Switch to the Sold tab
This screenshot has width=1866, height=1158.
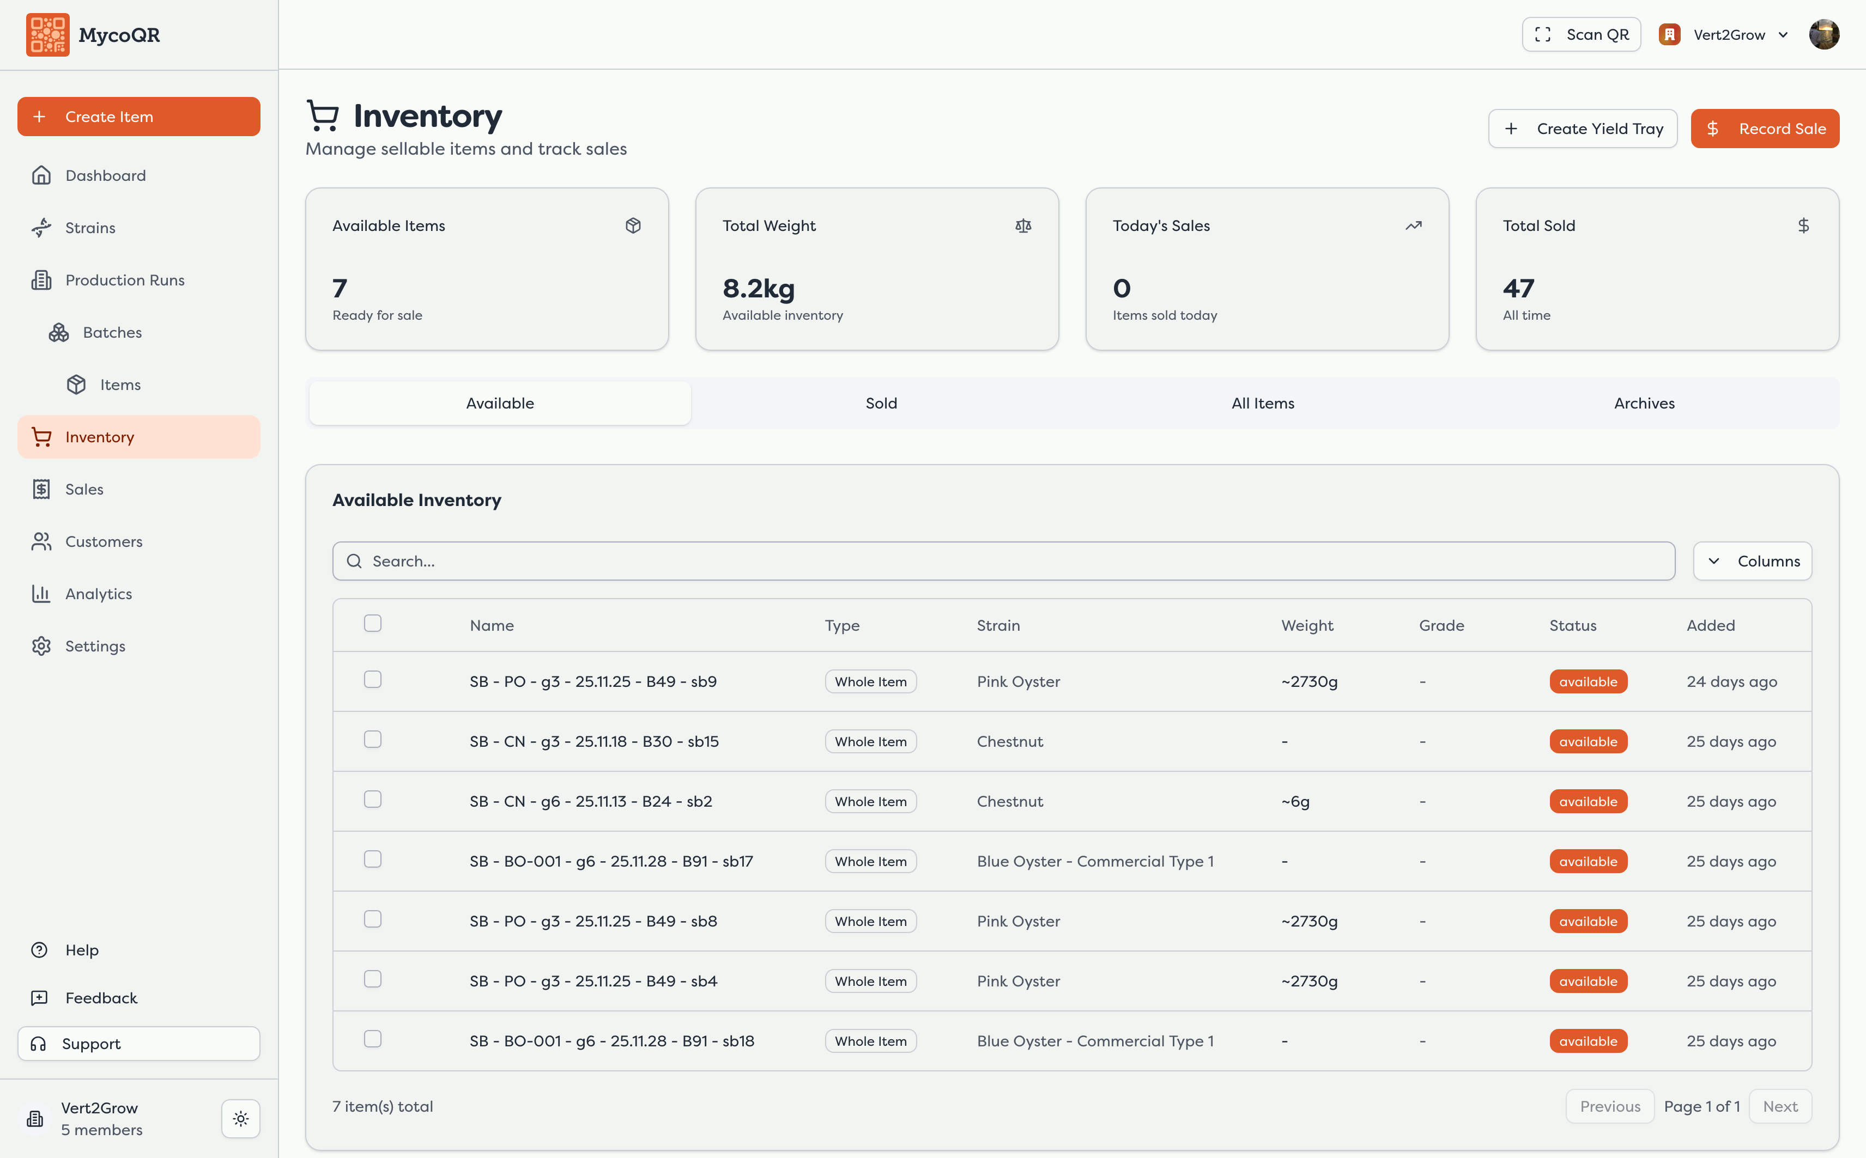coord(881,403)
